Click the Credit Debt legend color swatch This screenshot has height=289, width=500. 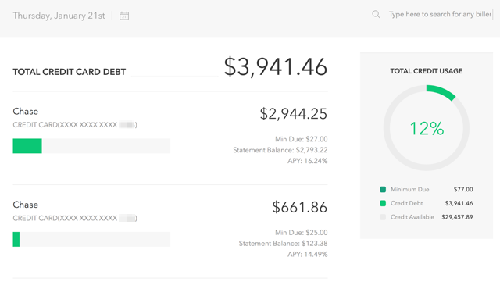pyautogui.click(x=383, y=203)
